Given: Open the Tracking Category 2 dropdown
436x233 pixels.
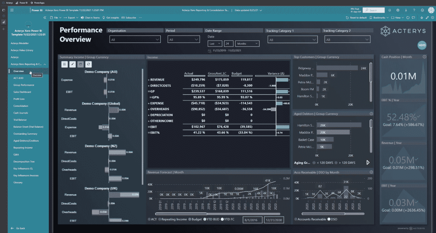Looking at the screenshot, I should (347, 39).
